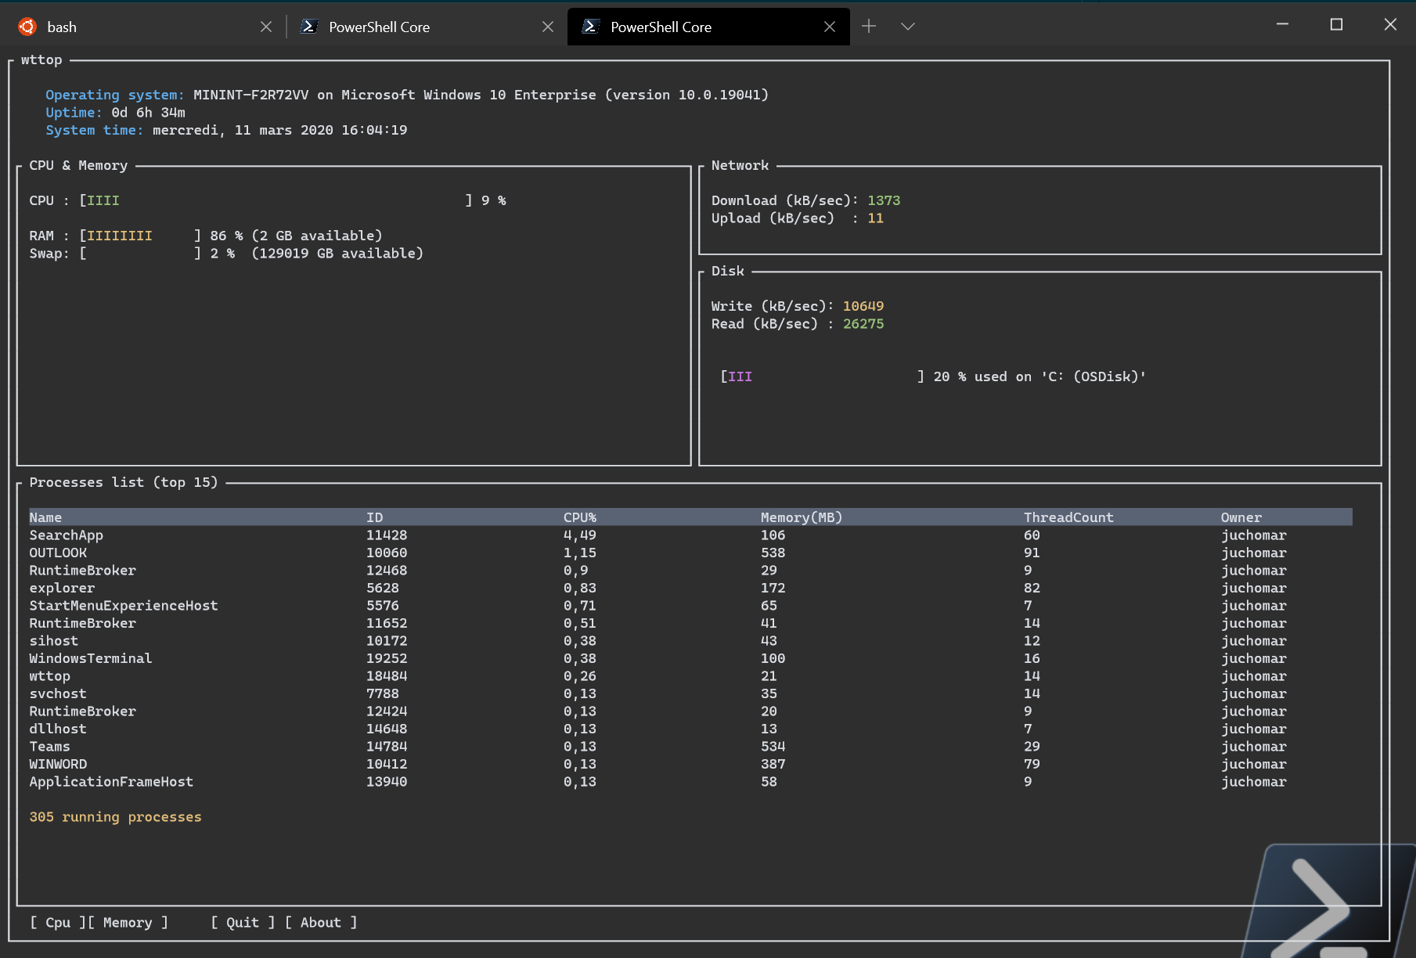Screen dimensions: 1416x958
Task: Close the middle PowerShell Core tab
Action: pyautogui.click(x=548, y=27)
